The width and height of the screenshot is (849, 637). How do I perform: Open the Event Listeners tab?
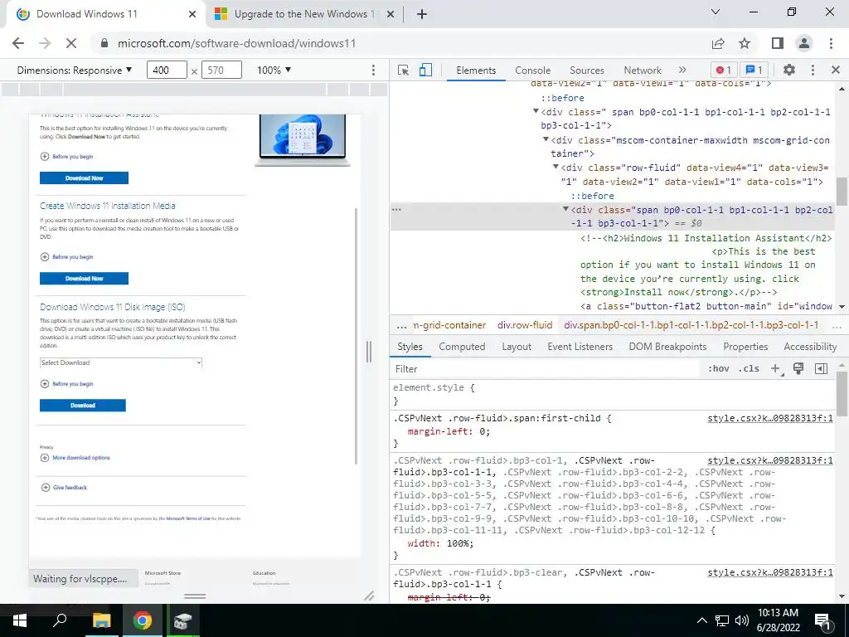pyautogui.click(x=580, y=347)
